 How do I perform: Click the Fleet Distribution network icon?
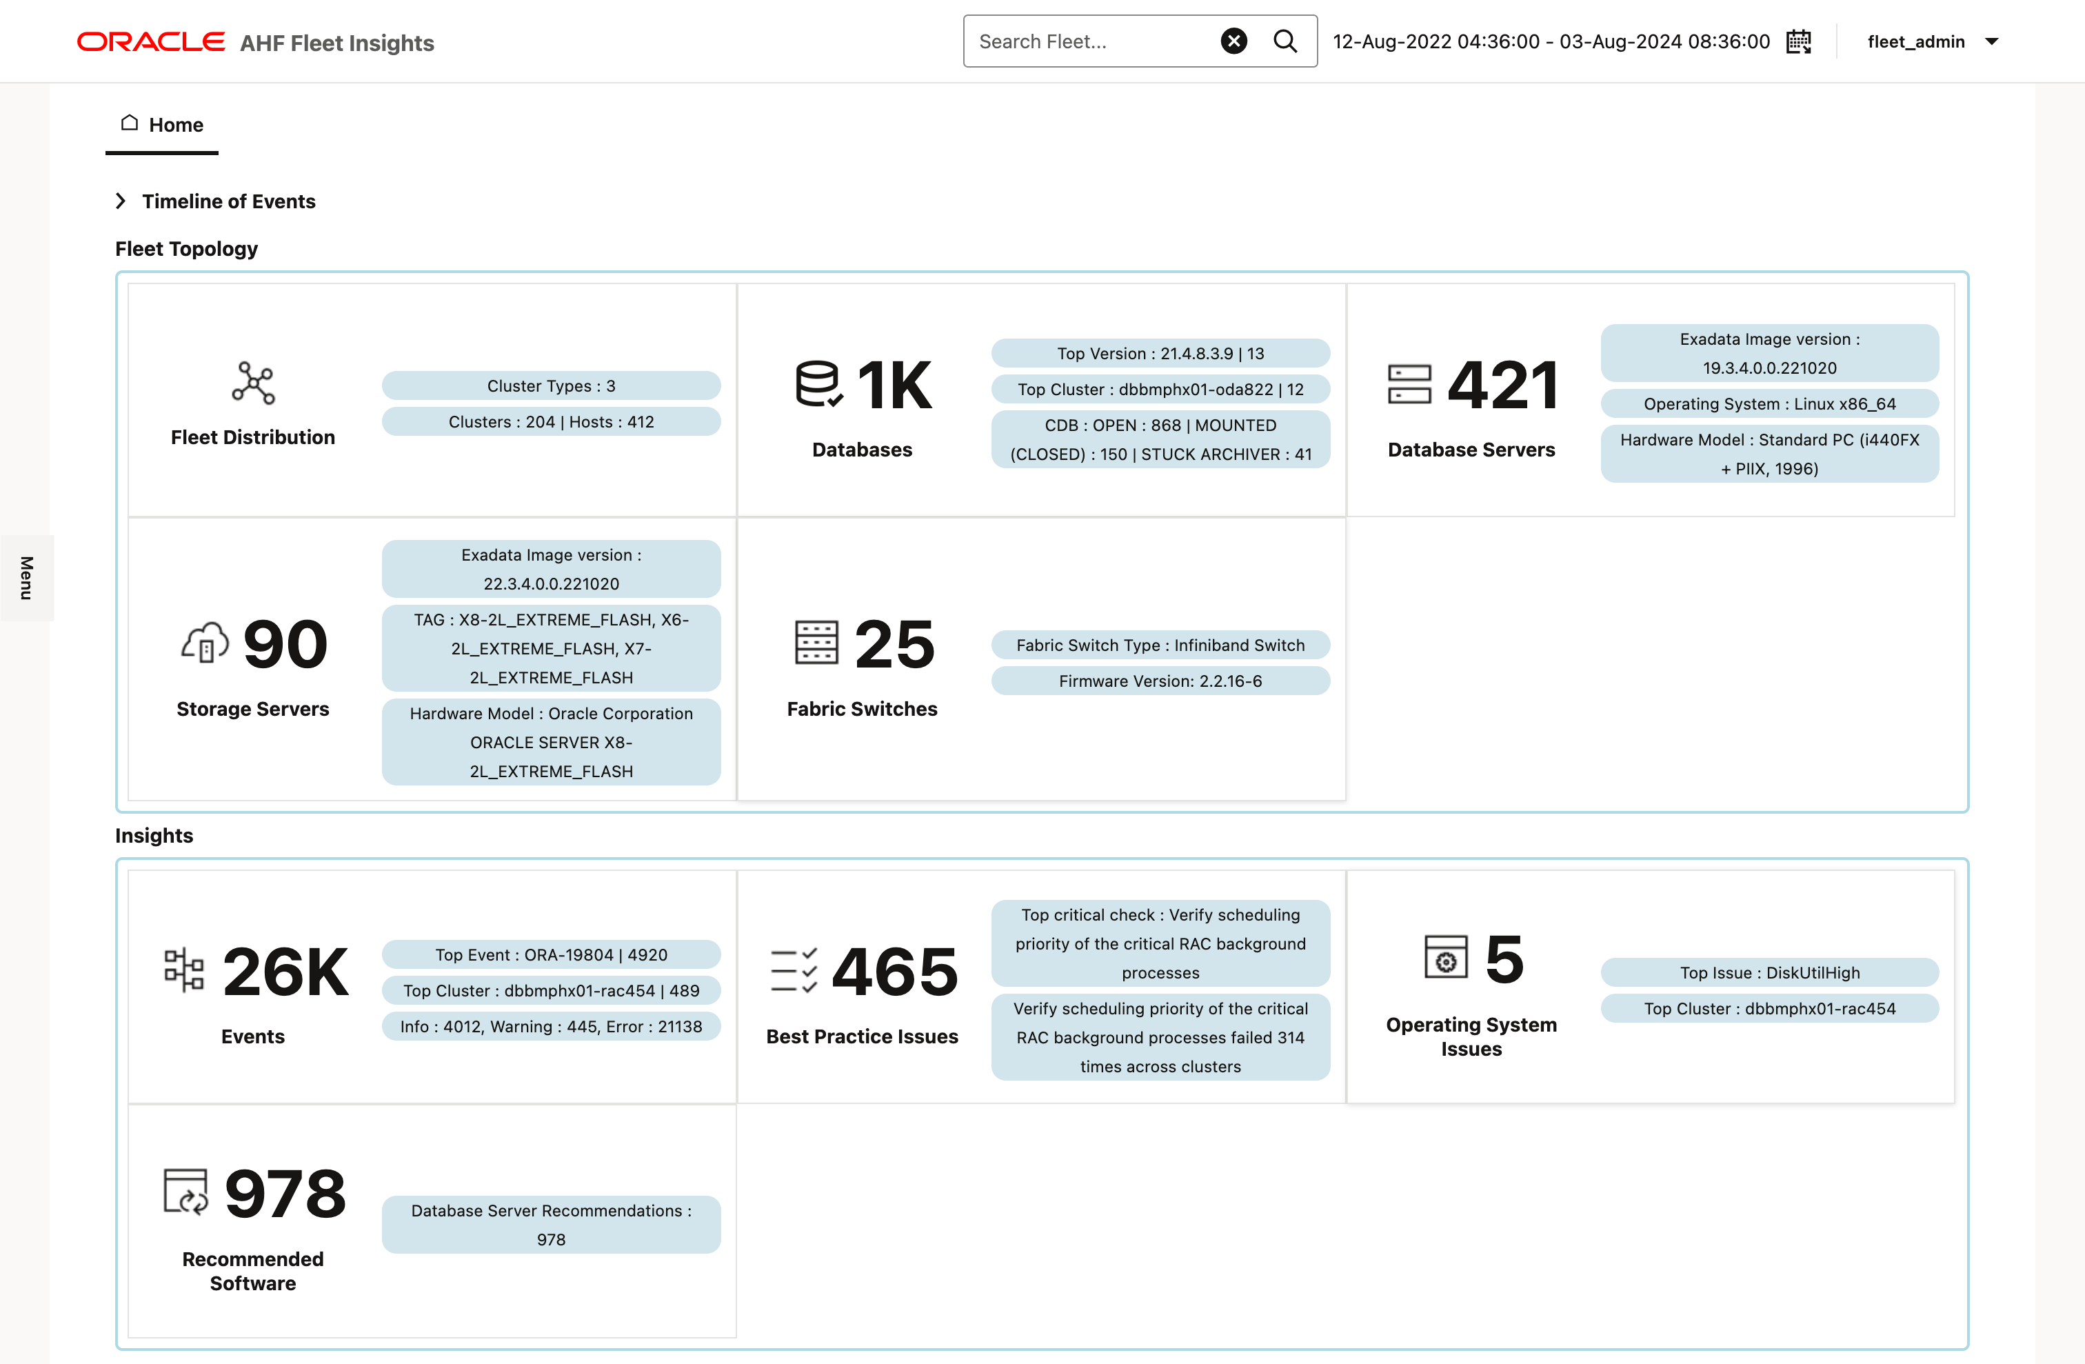tap(253, 383)
